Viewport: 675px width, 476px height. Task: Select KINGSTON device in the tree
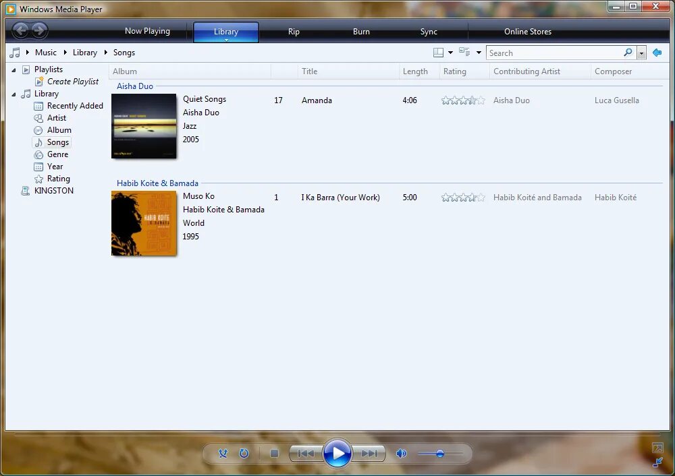click(x=54, y=191)
